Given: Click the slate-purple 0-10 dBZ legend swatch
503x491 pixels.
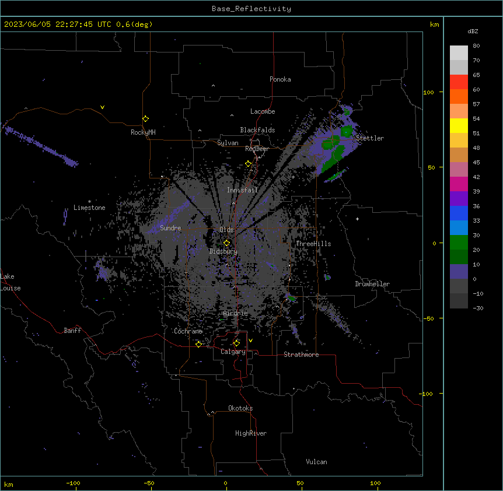Looking at the screenshot, I should pos(459,272).
